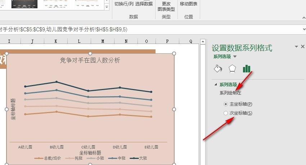Close the 设置数据系列格式 pane
The width and height of the screenshot is (306, 165).
click(x=303, y=46)
